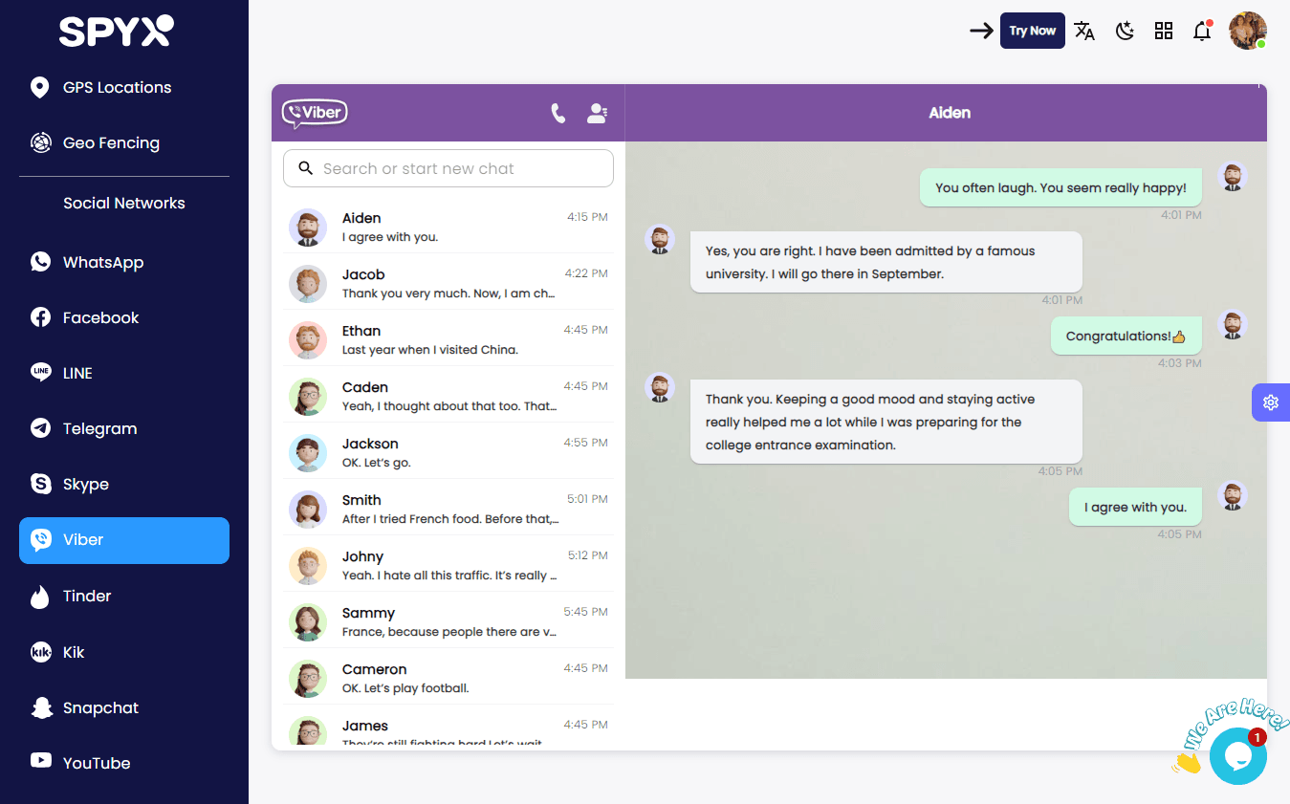Open Telegram in the sidebar
This screenshot has width=1290, height=804.
tap(124, 428)
